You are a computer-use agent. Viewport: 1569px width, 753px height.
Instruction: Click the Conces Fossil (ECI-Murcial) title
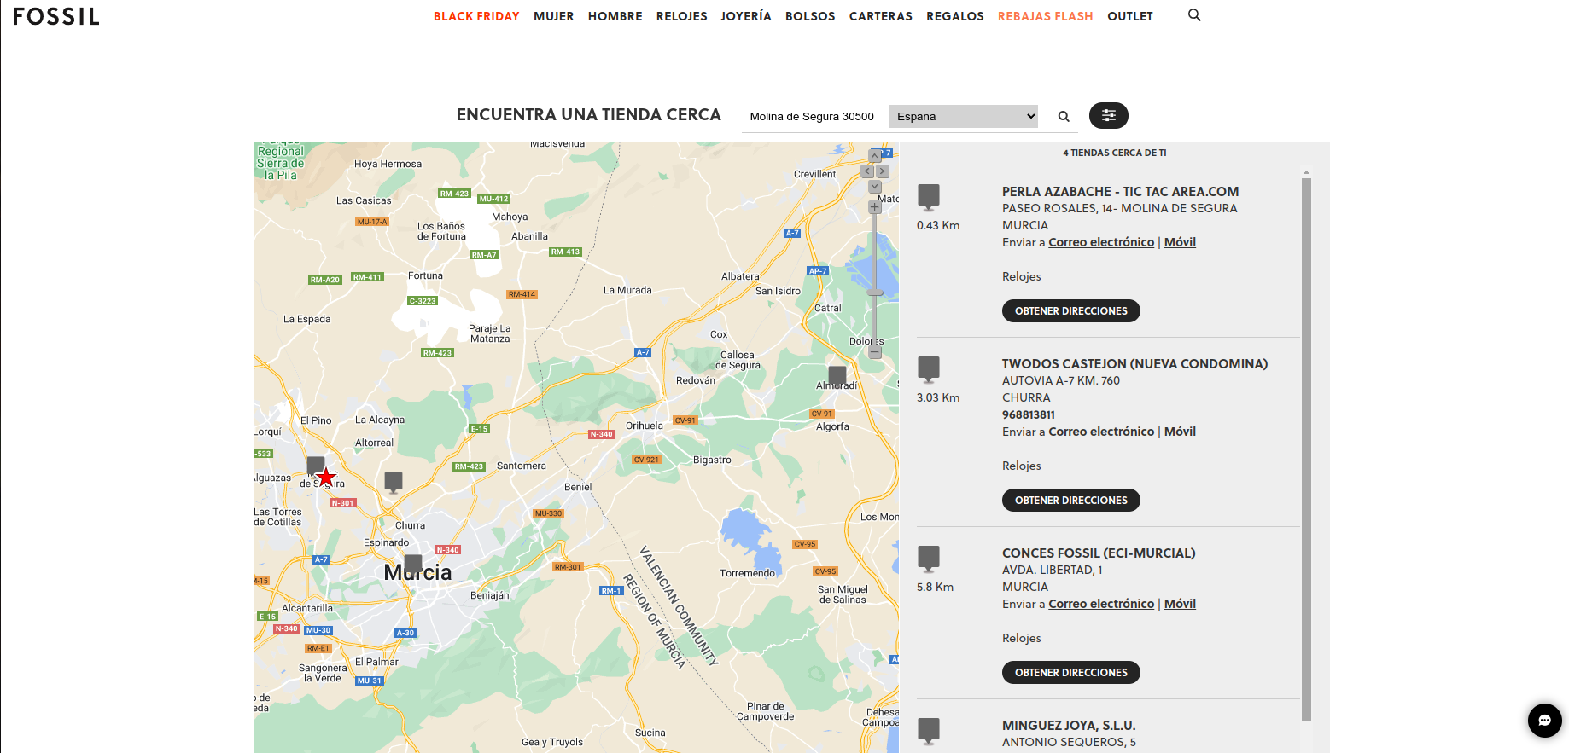pyautogui.click(x=1099, y=553)
